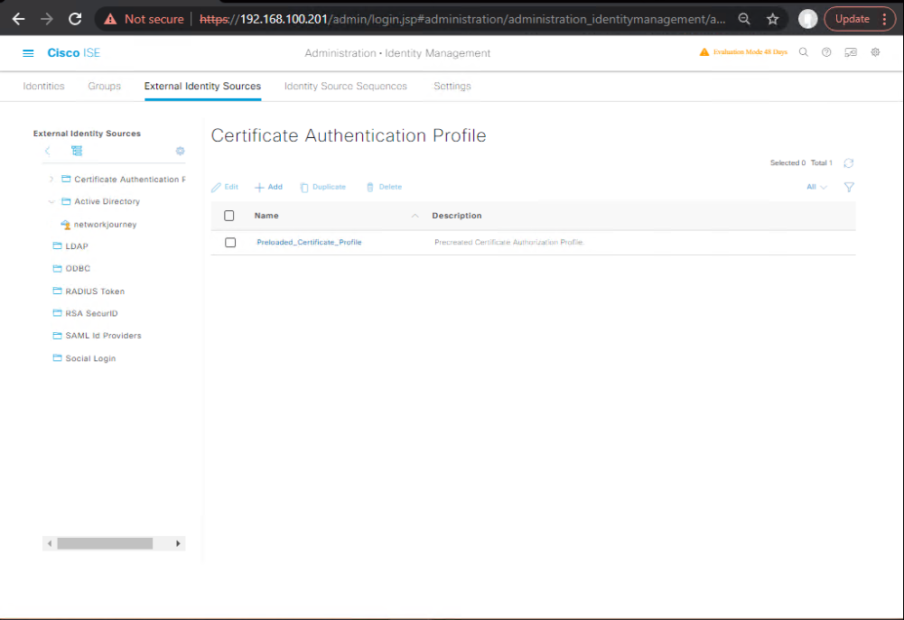
Task: Select Active Directory folder in the tree
Action: click(101, 201)
